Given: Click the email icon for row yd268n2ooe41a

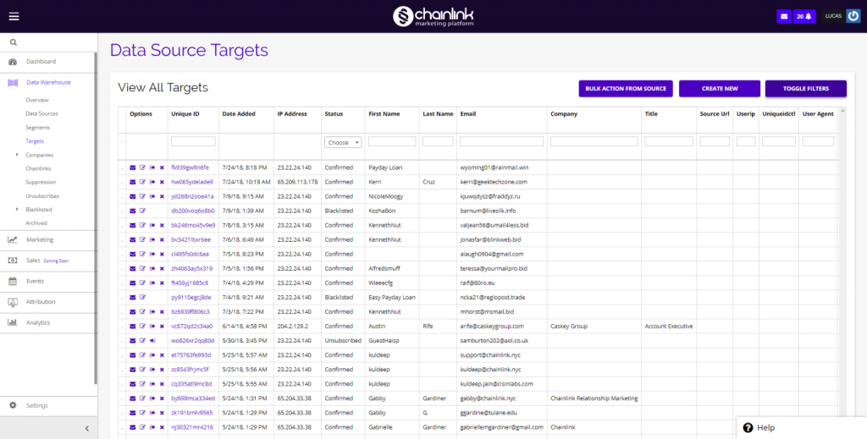Looking at the screenshot, I should coord(133,196).
